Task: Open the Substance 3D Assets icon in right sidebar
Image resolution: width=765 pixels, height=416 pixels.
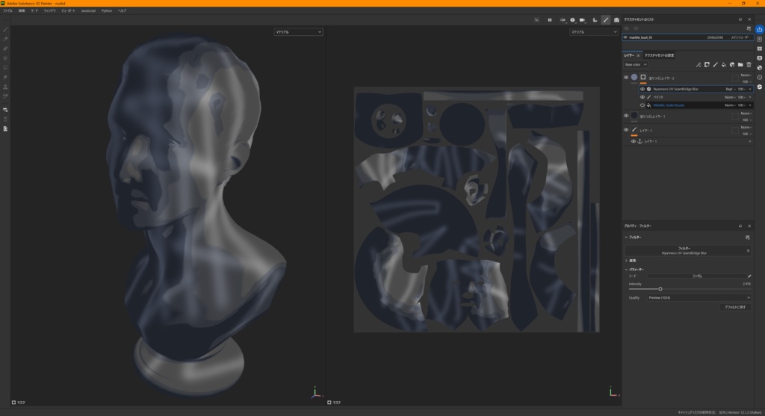Action: point(760,87)
